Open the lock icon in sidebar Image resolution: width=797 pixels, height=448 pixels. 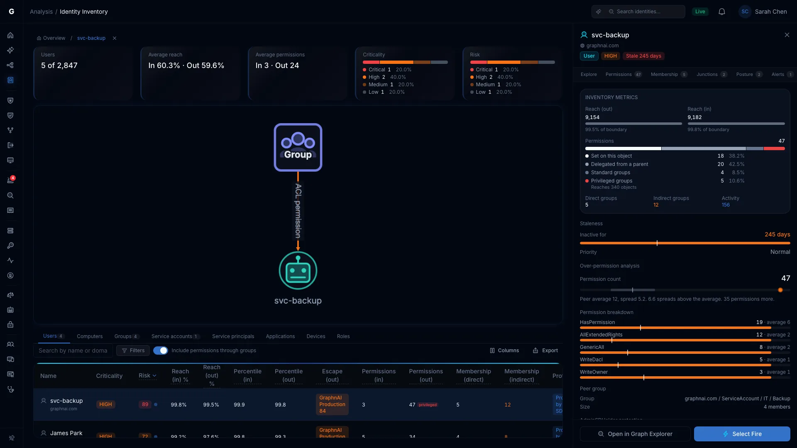[10, 325]
